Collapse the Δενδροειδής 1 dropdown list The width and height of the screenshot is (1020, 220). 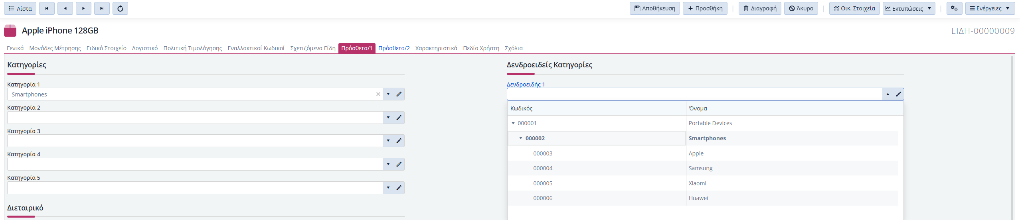(888, 94)
